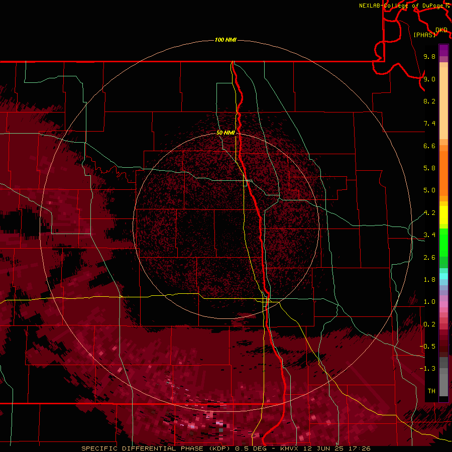Image resolution: width=452 pixels, height=452 pixels.
Task: Select the 9.8 scale value
Action: [x=429, y=56]
